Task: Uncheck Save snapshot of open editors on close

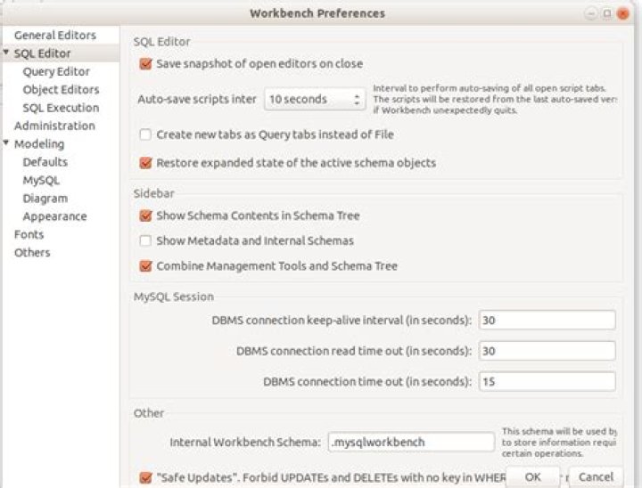Action: pos(145,64)
